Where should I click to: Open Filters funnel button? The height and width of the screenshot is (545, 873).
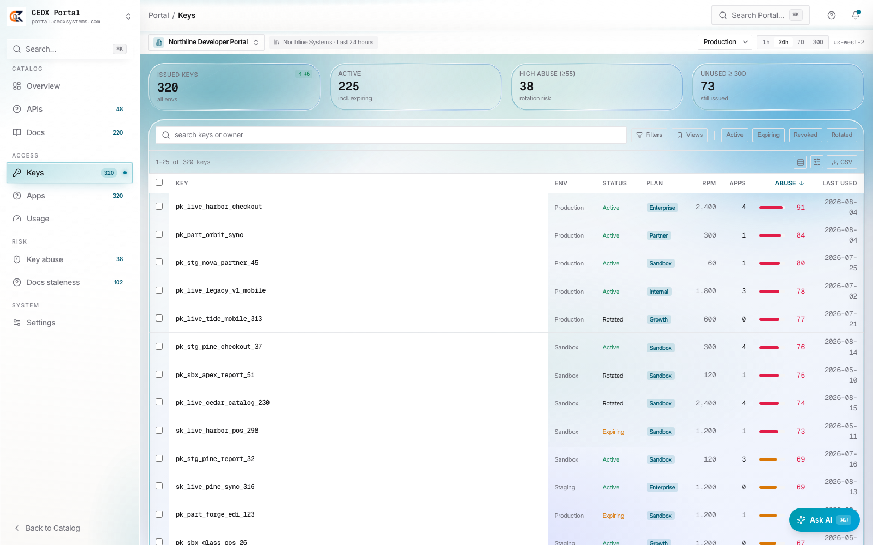coord(649,135)
